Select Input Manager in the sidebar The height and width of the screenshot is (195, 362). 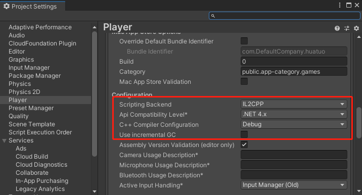[x=29, y=68]
